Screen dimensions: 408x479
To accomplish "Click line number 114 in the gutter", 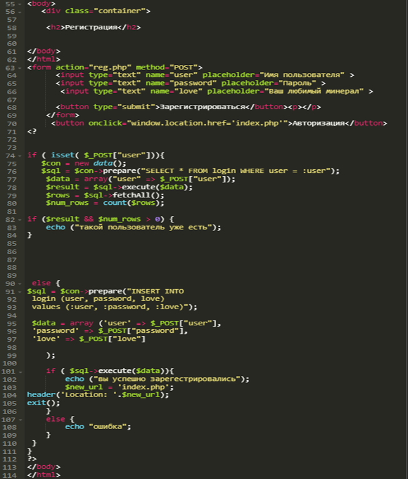I will (9, 476).
